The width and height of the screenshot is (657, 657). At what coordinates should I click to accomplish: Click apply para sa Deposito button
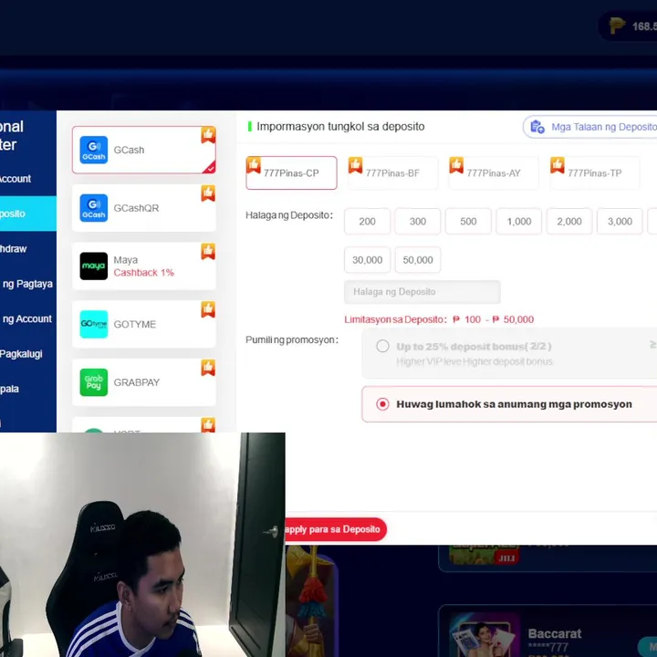click(335, 529)
